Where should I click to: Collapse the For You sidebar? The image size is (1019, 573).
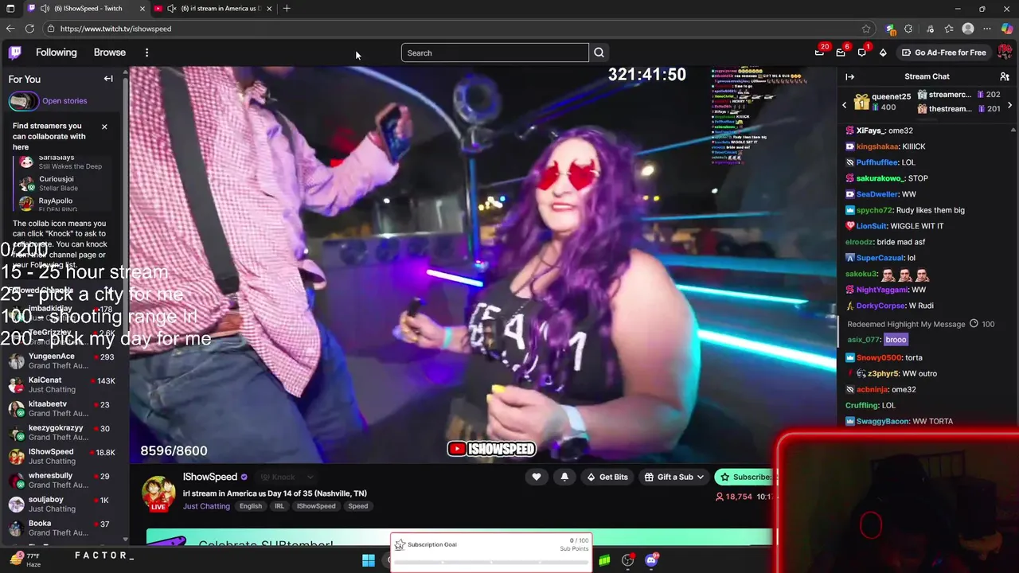(108, 79)
